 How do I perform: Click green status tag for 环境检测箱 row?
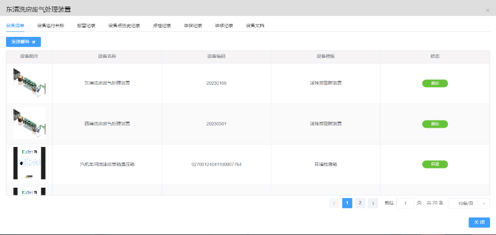coord(435,164)
